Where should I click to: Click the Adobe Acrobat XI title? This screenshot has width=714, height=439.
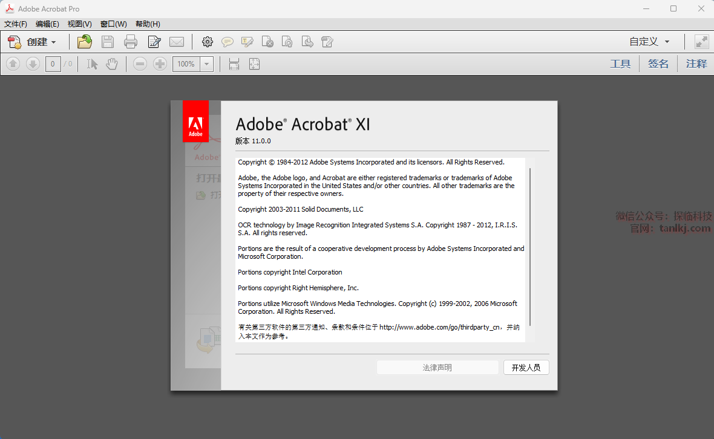pyautogui.click(x=303, y=124)
